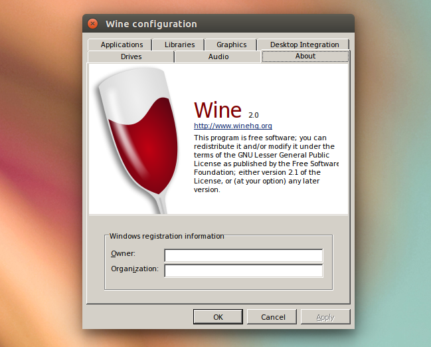Click the Owner label text
Image resolution: width=431 pixels, height=347 pixels.
pyautogui.click(x=123, y=254)
